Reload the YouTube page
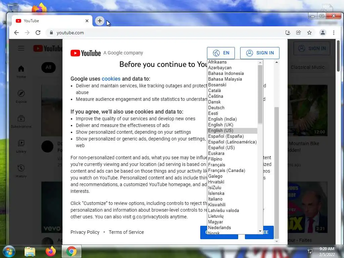 tap(38, 33)
